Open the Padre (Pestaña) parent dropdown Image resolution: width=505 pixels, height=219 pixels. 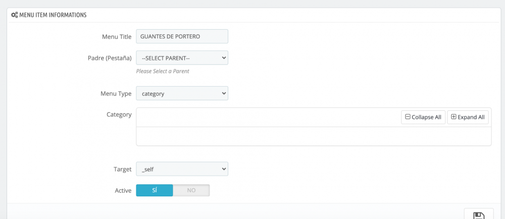[x=182, y=58]
